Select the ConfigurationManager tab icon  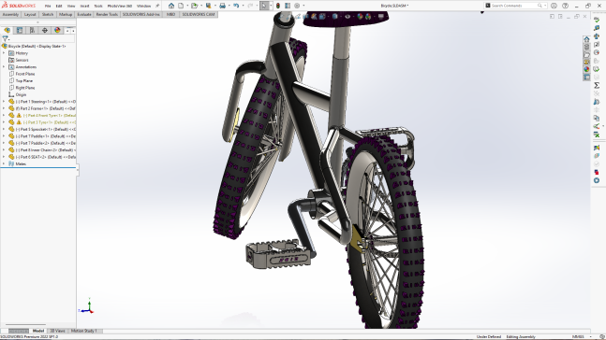(x=32, y=30)
